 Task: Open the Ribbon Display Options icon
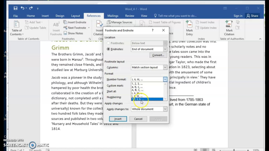click(x=225, y=8)
